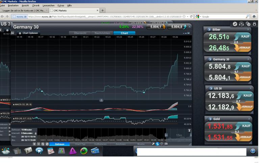Click the reset circle-slash chart icon
260x163 pixels.
47,144
